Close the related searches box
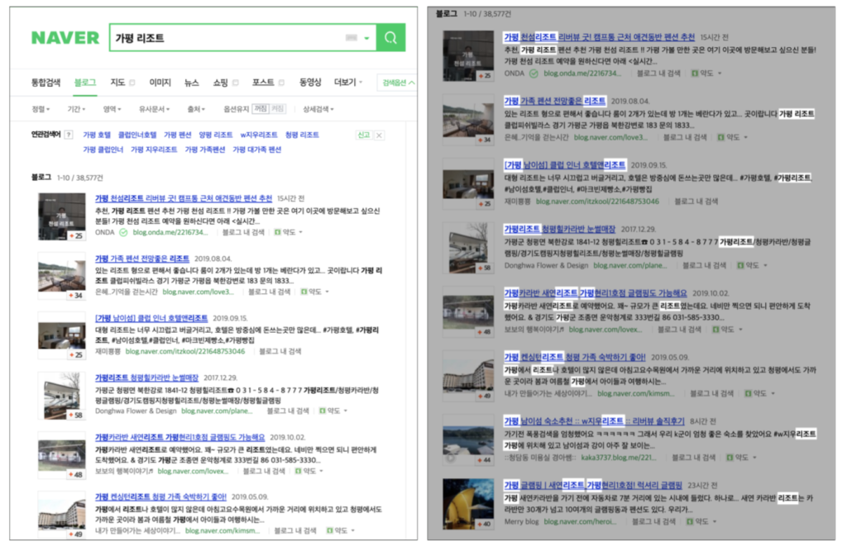Screen dimensions: 847x551 coord(379,135)
